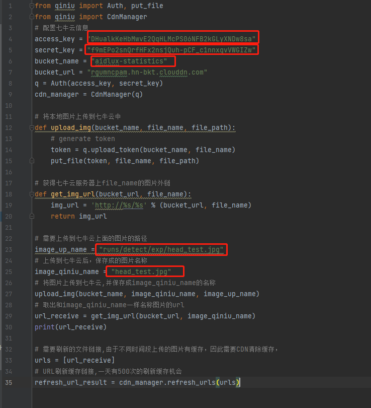371x408 pixels.
Task: Click the 'refresh_url_result' variable on line 35
Action: [x=71, y=382]
